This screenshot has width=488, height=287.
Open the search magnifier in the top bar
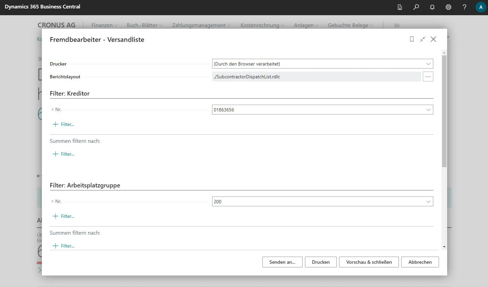(416, 7)
